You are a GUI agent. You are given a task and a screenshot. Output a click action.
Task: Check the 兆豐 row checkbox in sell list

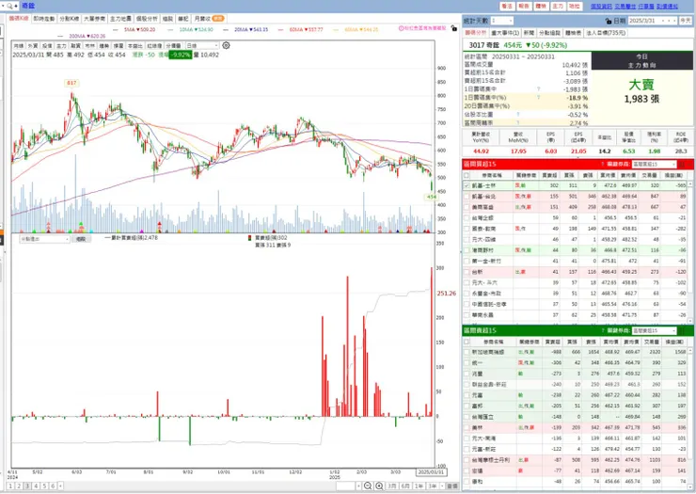[467, 374]
